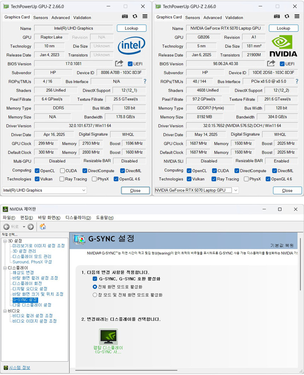304x375 pixels.
Task: Click the Bus Interface question mark for NVIDIA
Action: [x=297, y=81]
